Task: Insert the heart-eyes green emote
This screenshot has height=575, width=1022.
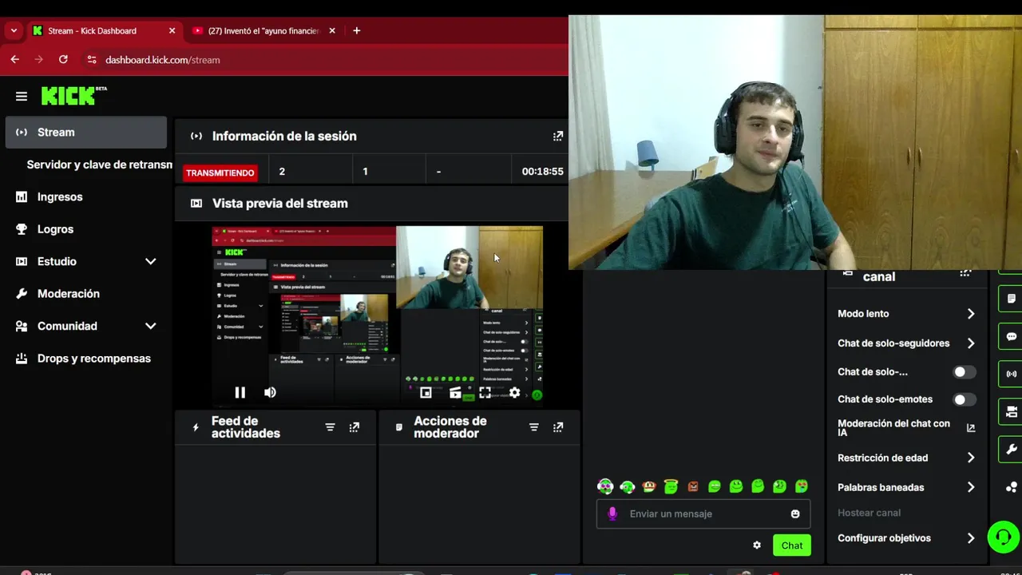Action: pos(802,486)
